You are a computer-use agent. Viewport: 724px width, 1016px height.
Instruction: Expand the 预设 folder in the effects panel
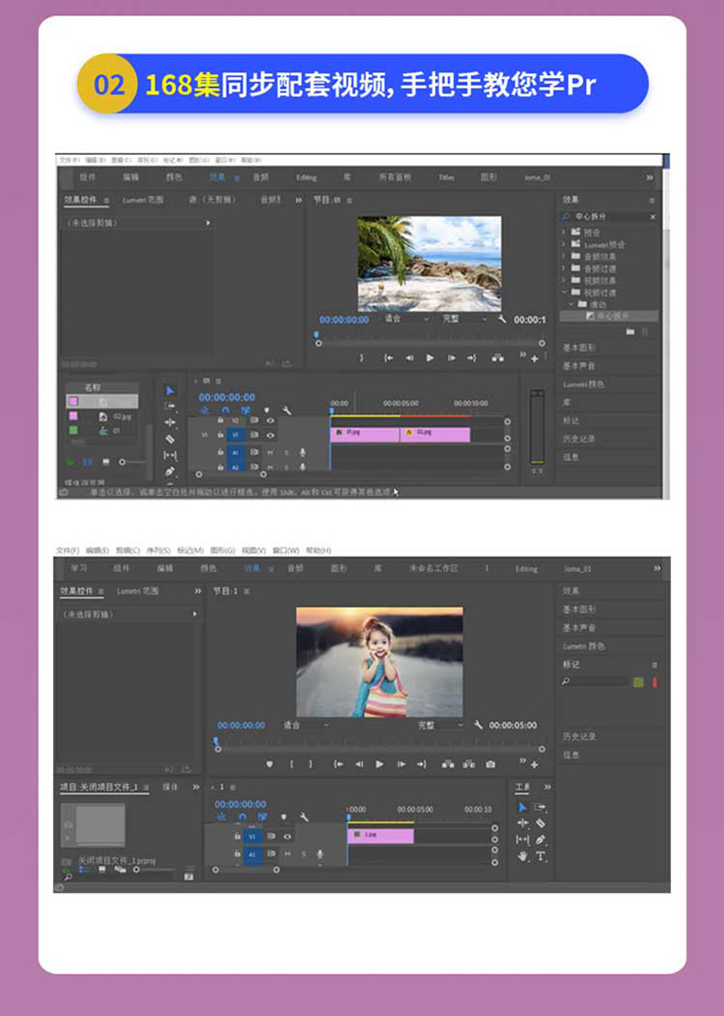pos(565,233)
